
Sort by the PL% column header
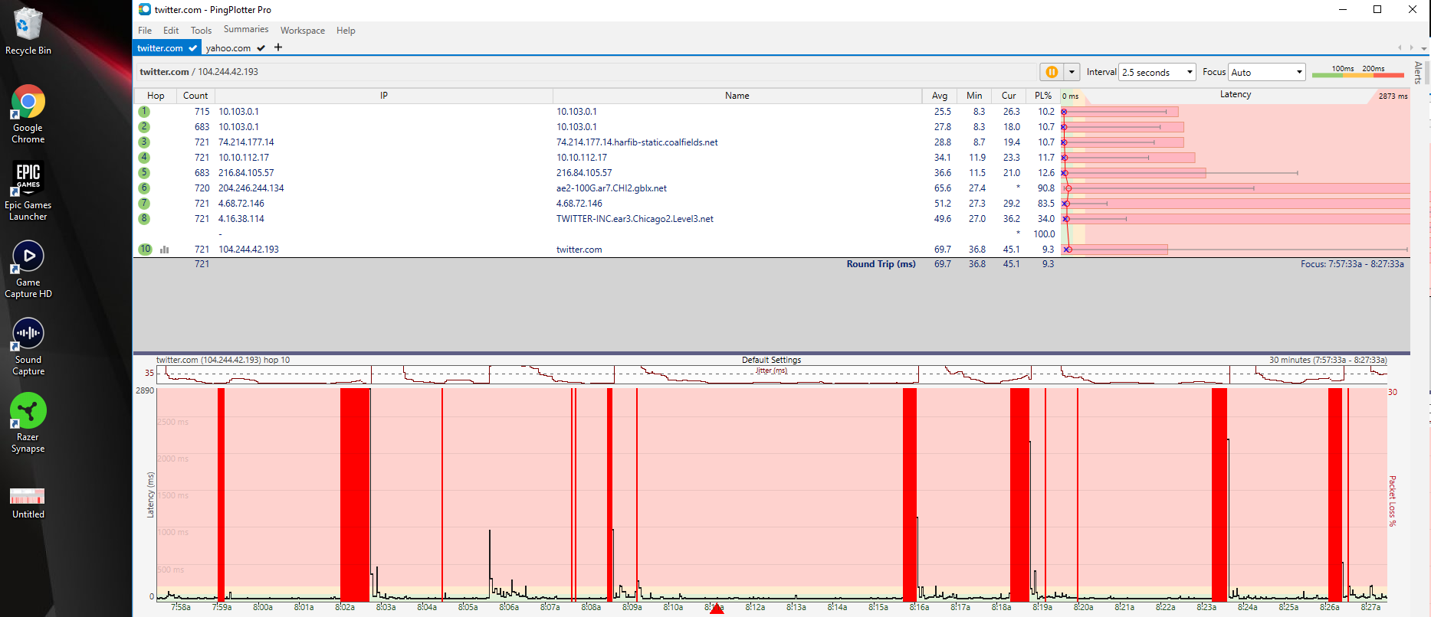click(1042, 96)
